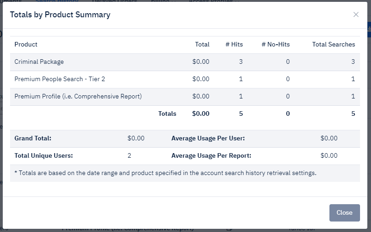Select the Total Searches column header

coord(333,44)
